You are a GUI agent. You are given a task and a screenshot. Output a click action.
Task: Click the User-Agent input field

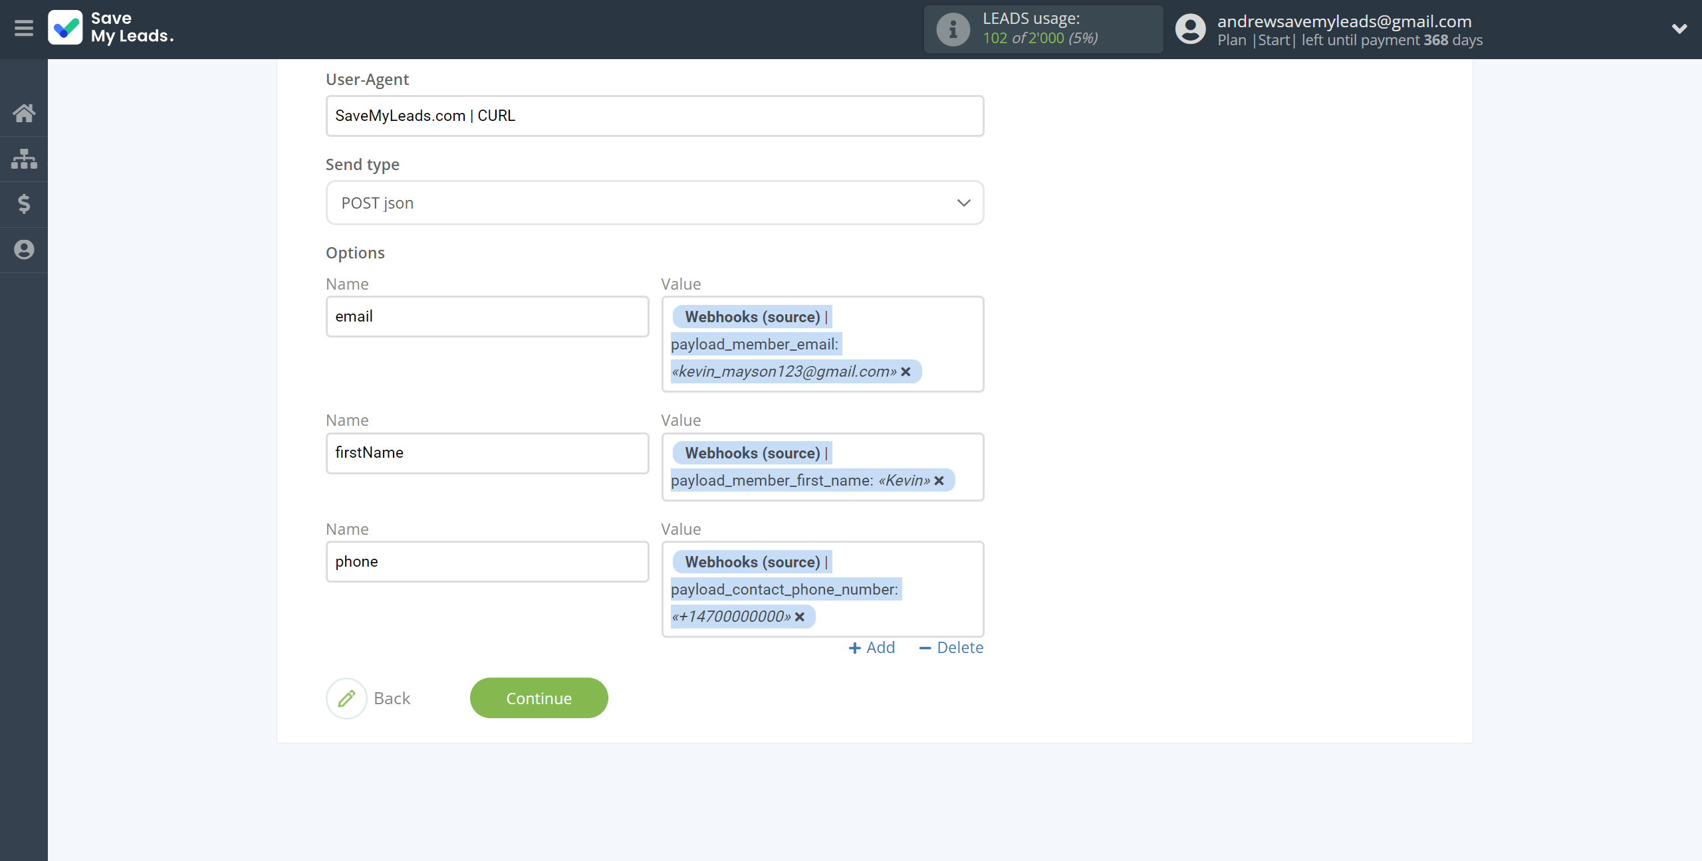click(655, 116)
